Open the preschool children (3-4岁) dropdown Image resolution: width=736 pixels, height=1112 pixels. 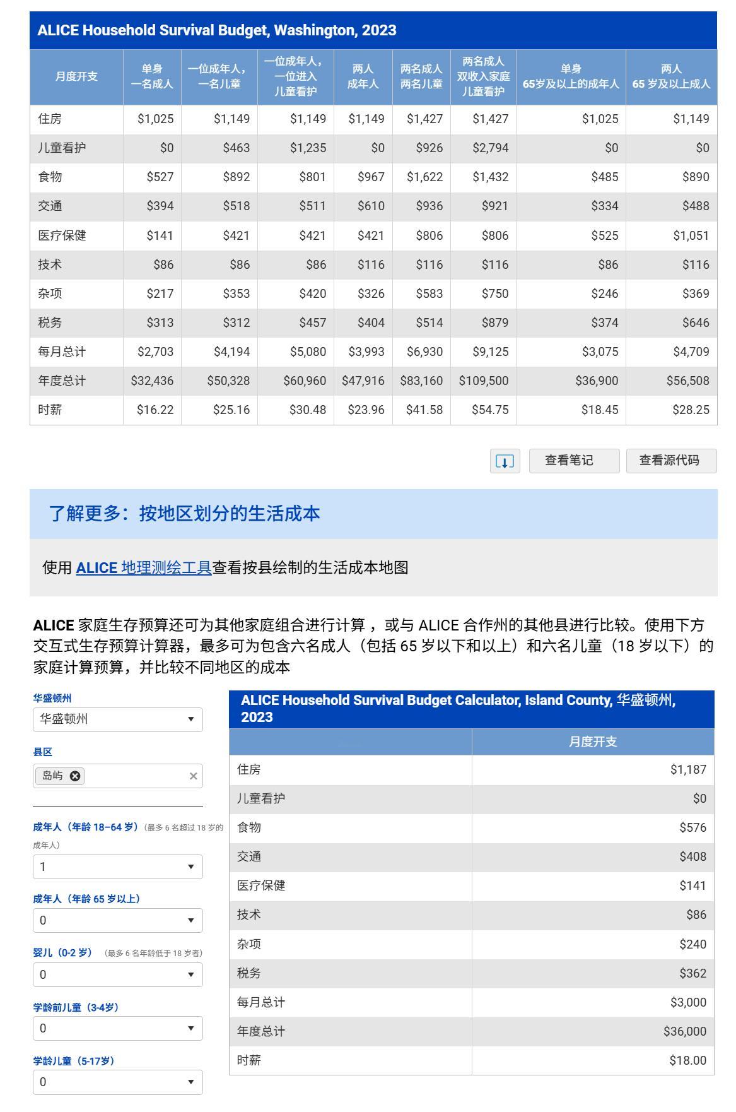pyautogui.click(x=118, y=1028)
